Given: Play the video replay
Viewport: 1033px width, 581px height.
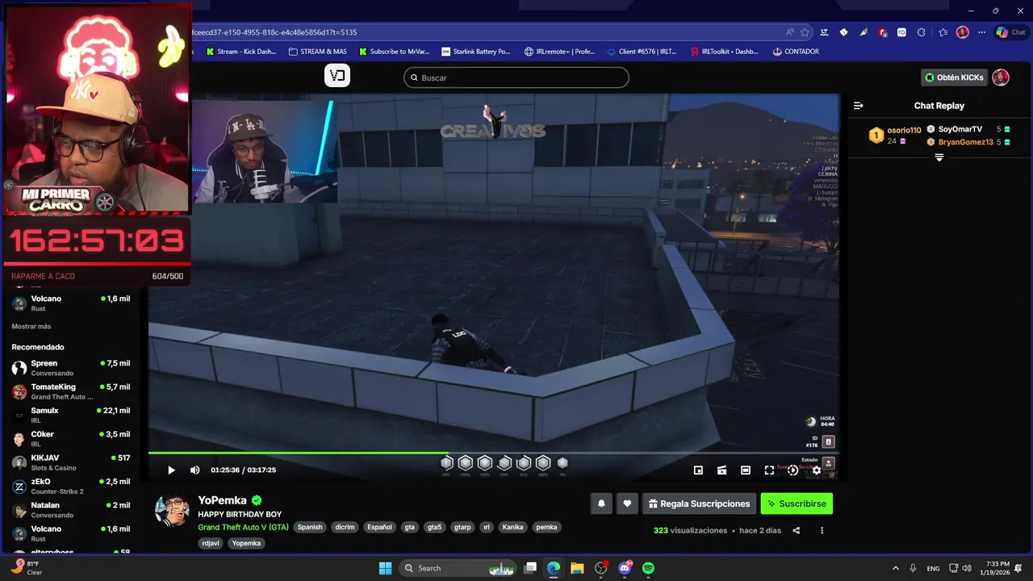Looking at the screenshot, I should (171, 470).
